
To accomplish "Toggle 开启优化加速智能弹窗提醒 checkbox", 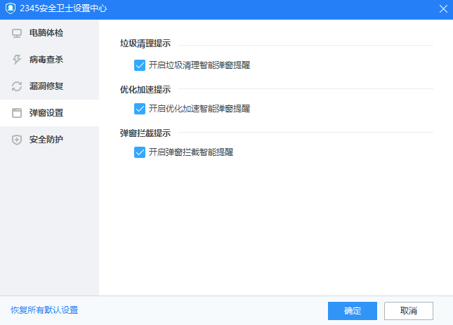I will tap(140, 109).
